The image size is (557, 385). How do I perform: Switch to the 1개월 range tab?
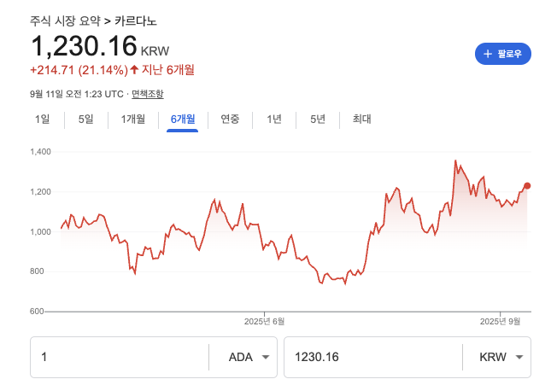pos(133,120)
